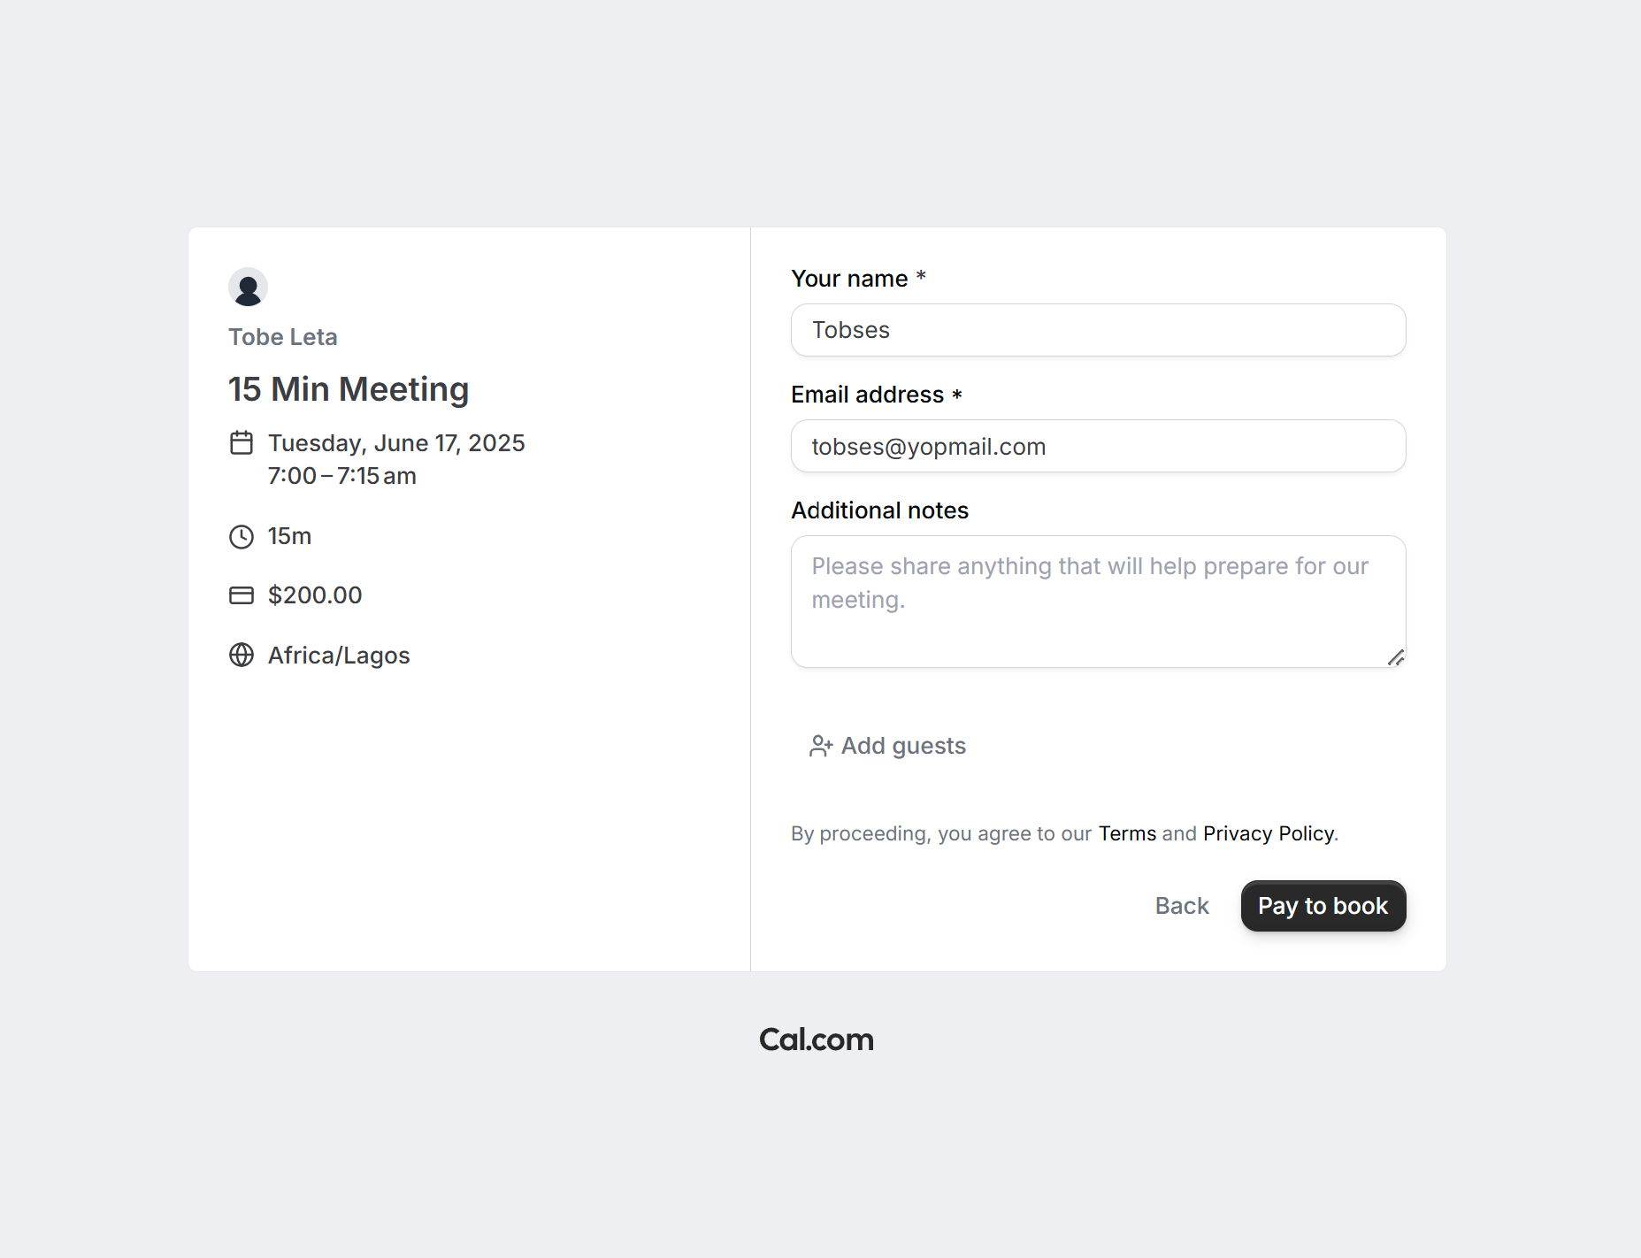Click the $200.00 price text
Screen dimensions: 1641x1258
[x=315, y=595]
